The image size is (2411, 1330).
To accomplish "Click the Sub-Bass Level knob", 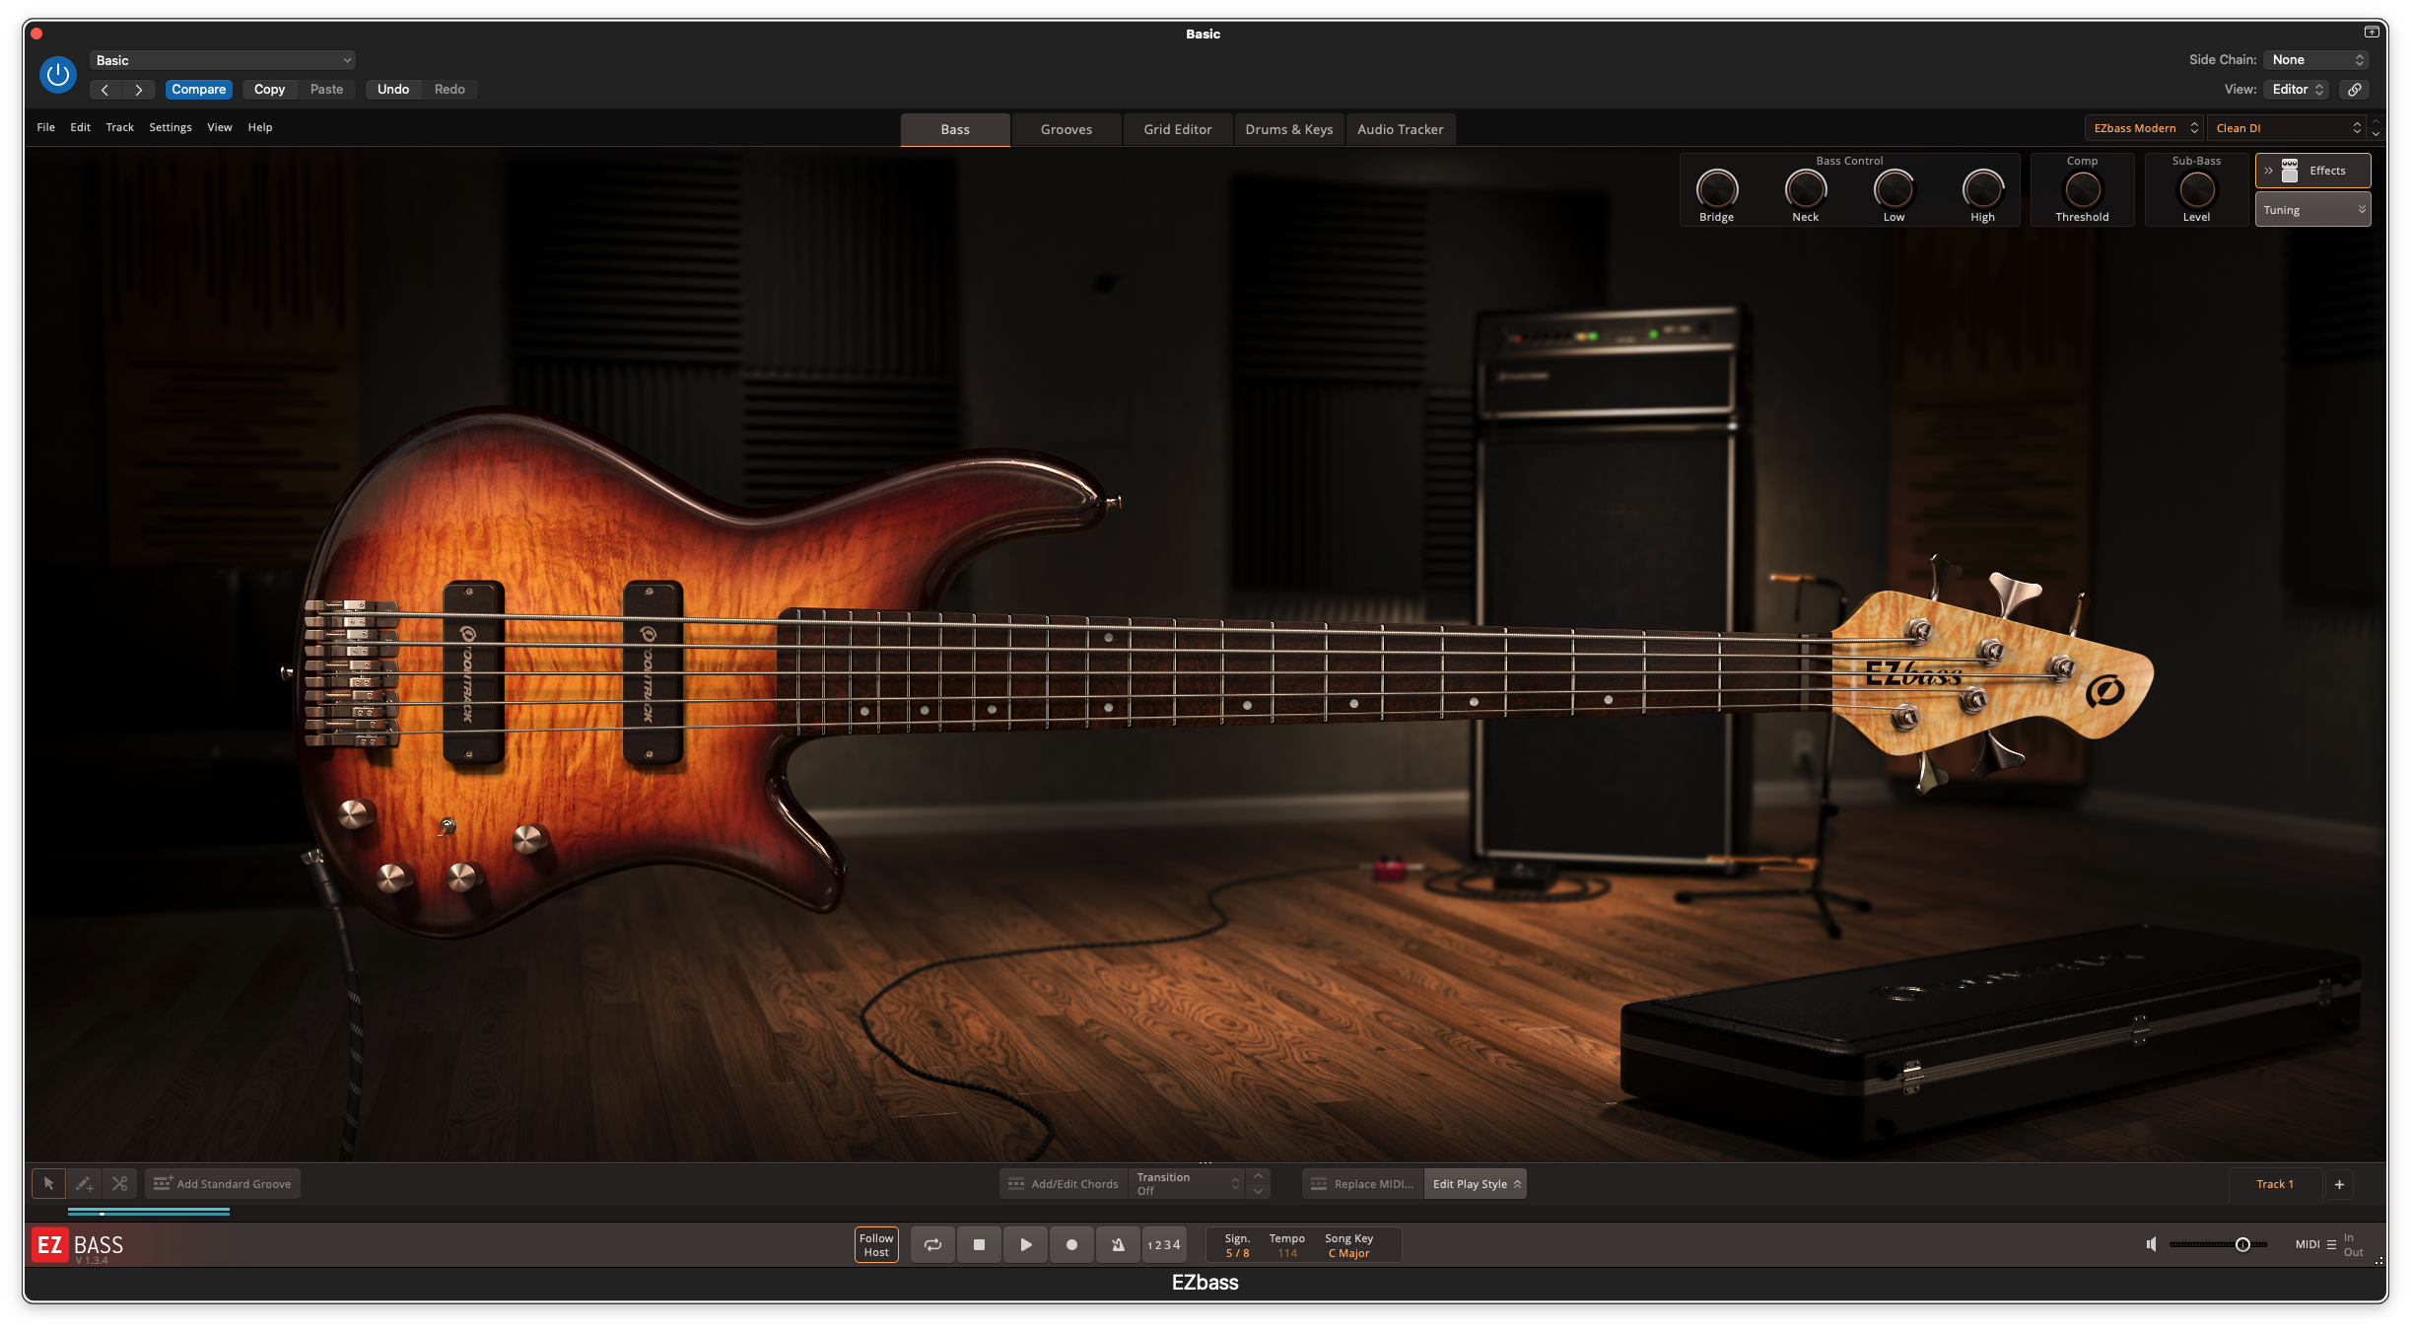I will [2197, 189].
